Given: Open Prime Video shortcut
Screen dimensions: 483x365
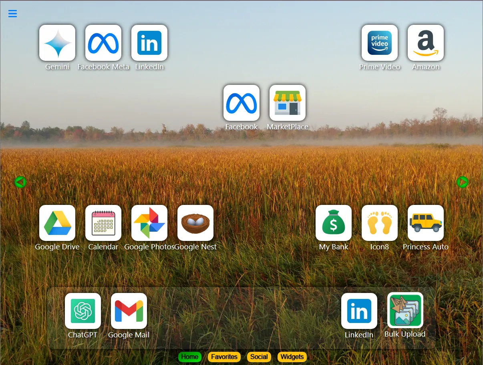Looking at the screenshot, I should click(x=380, y=43).
